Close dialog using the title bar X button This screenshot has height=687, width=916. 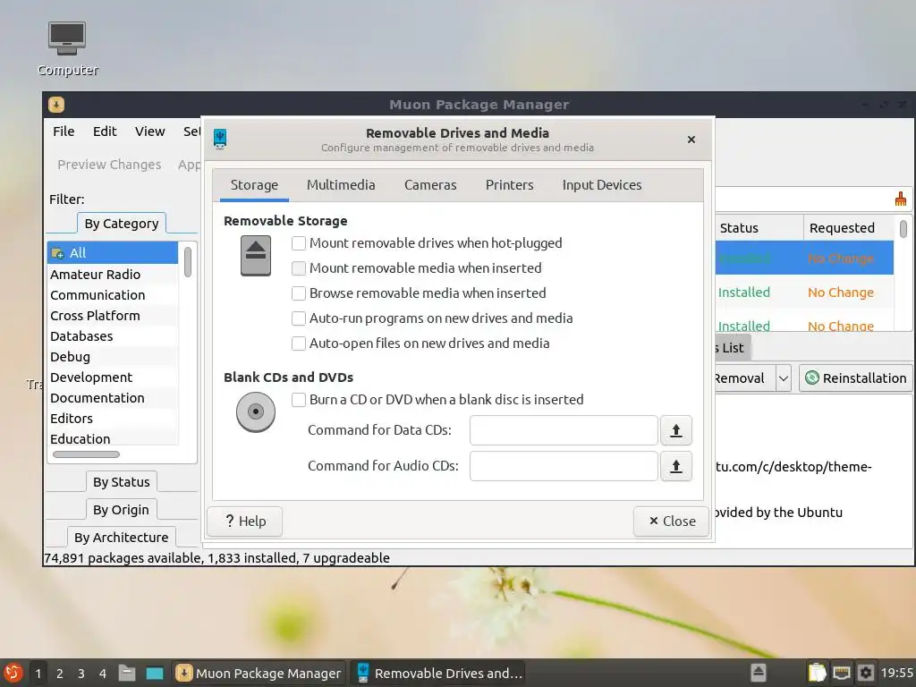click(691, 140)
